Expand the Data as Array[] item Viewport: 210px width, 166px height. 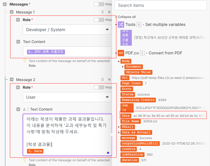(119, 132)
